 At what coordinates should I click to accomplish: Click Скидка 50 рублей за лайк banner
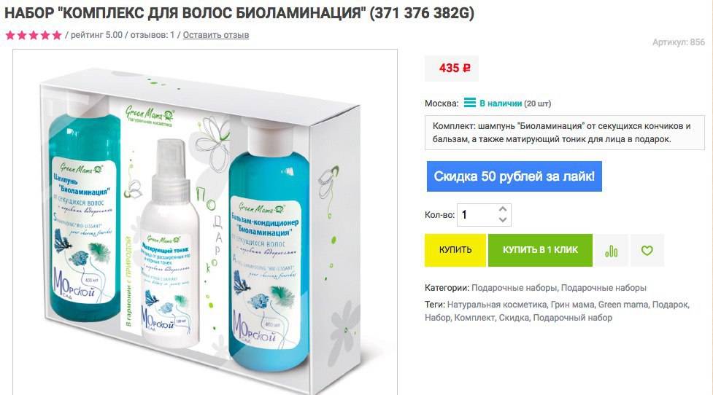coord(514,176)
